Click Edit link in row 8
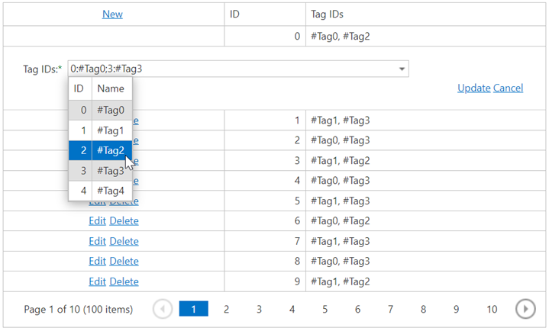The image size is (549, 331). [97, 261]
